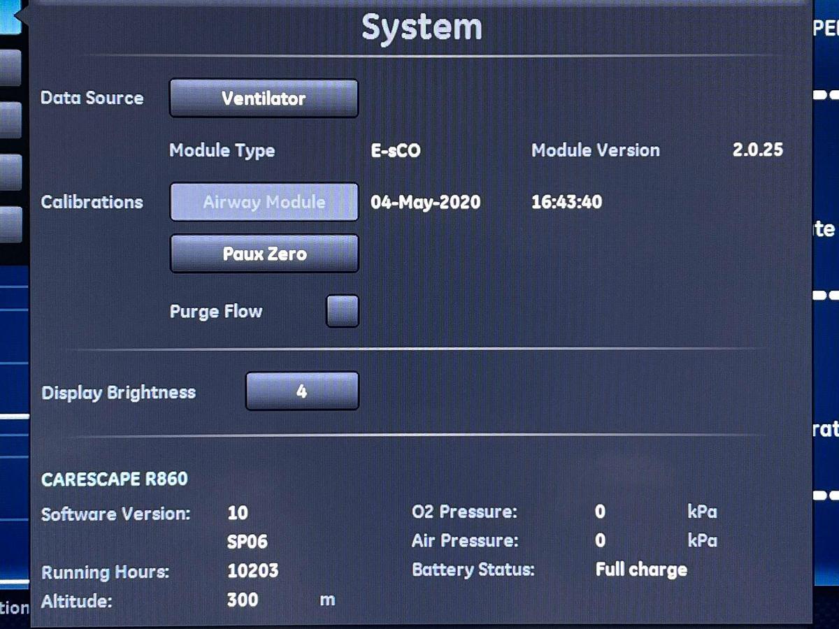Start the Airway Module calibration
The height and width of the screenshot is (629, 839).
pos(264,202)
